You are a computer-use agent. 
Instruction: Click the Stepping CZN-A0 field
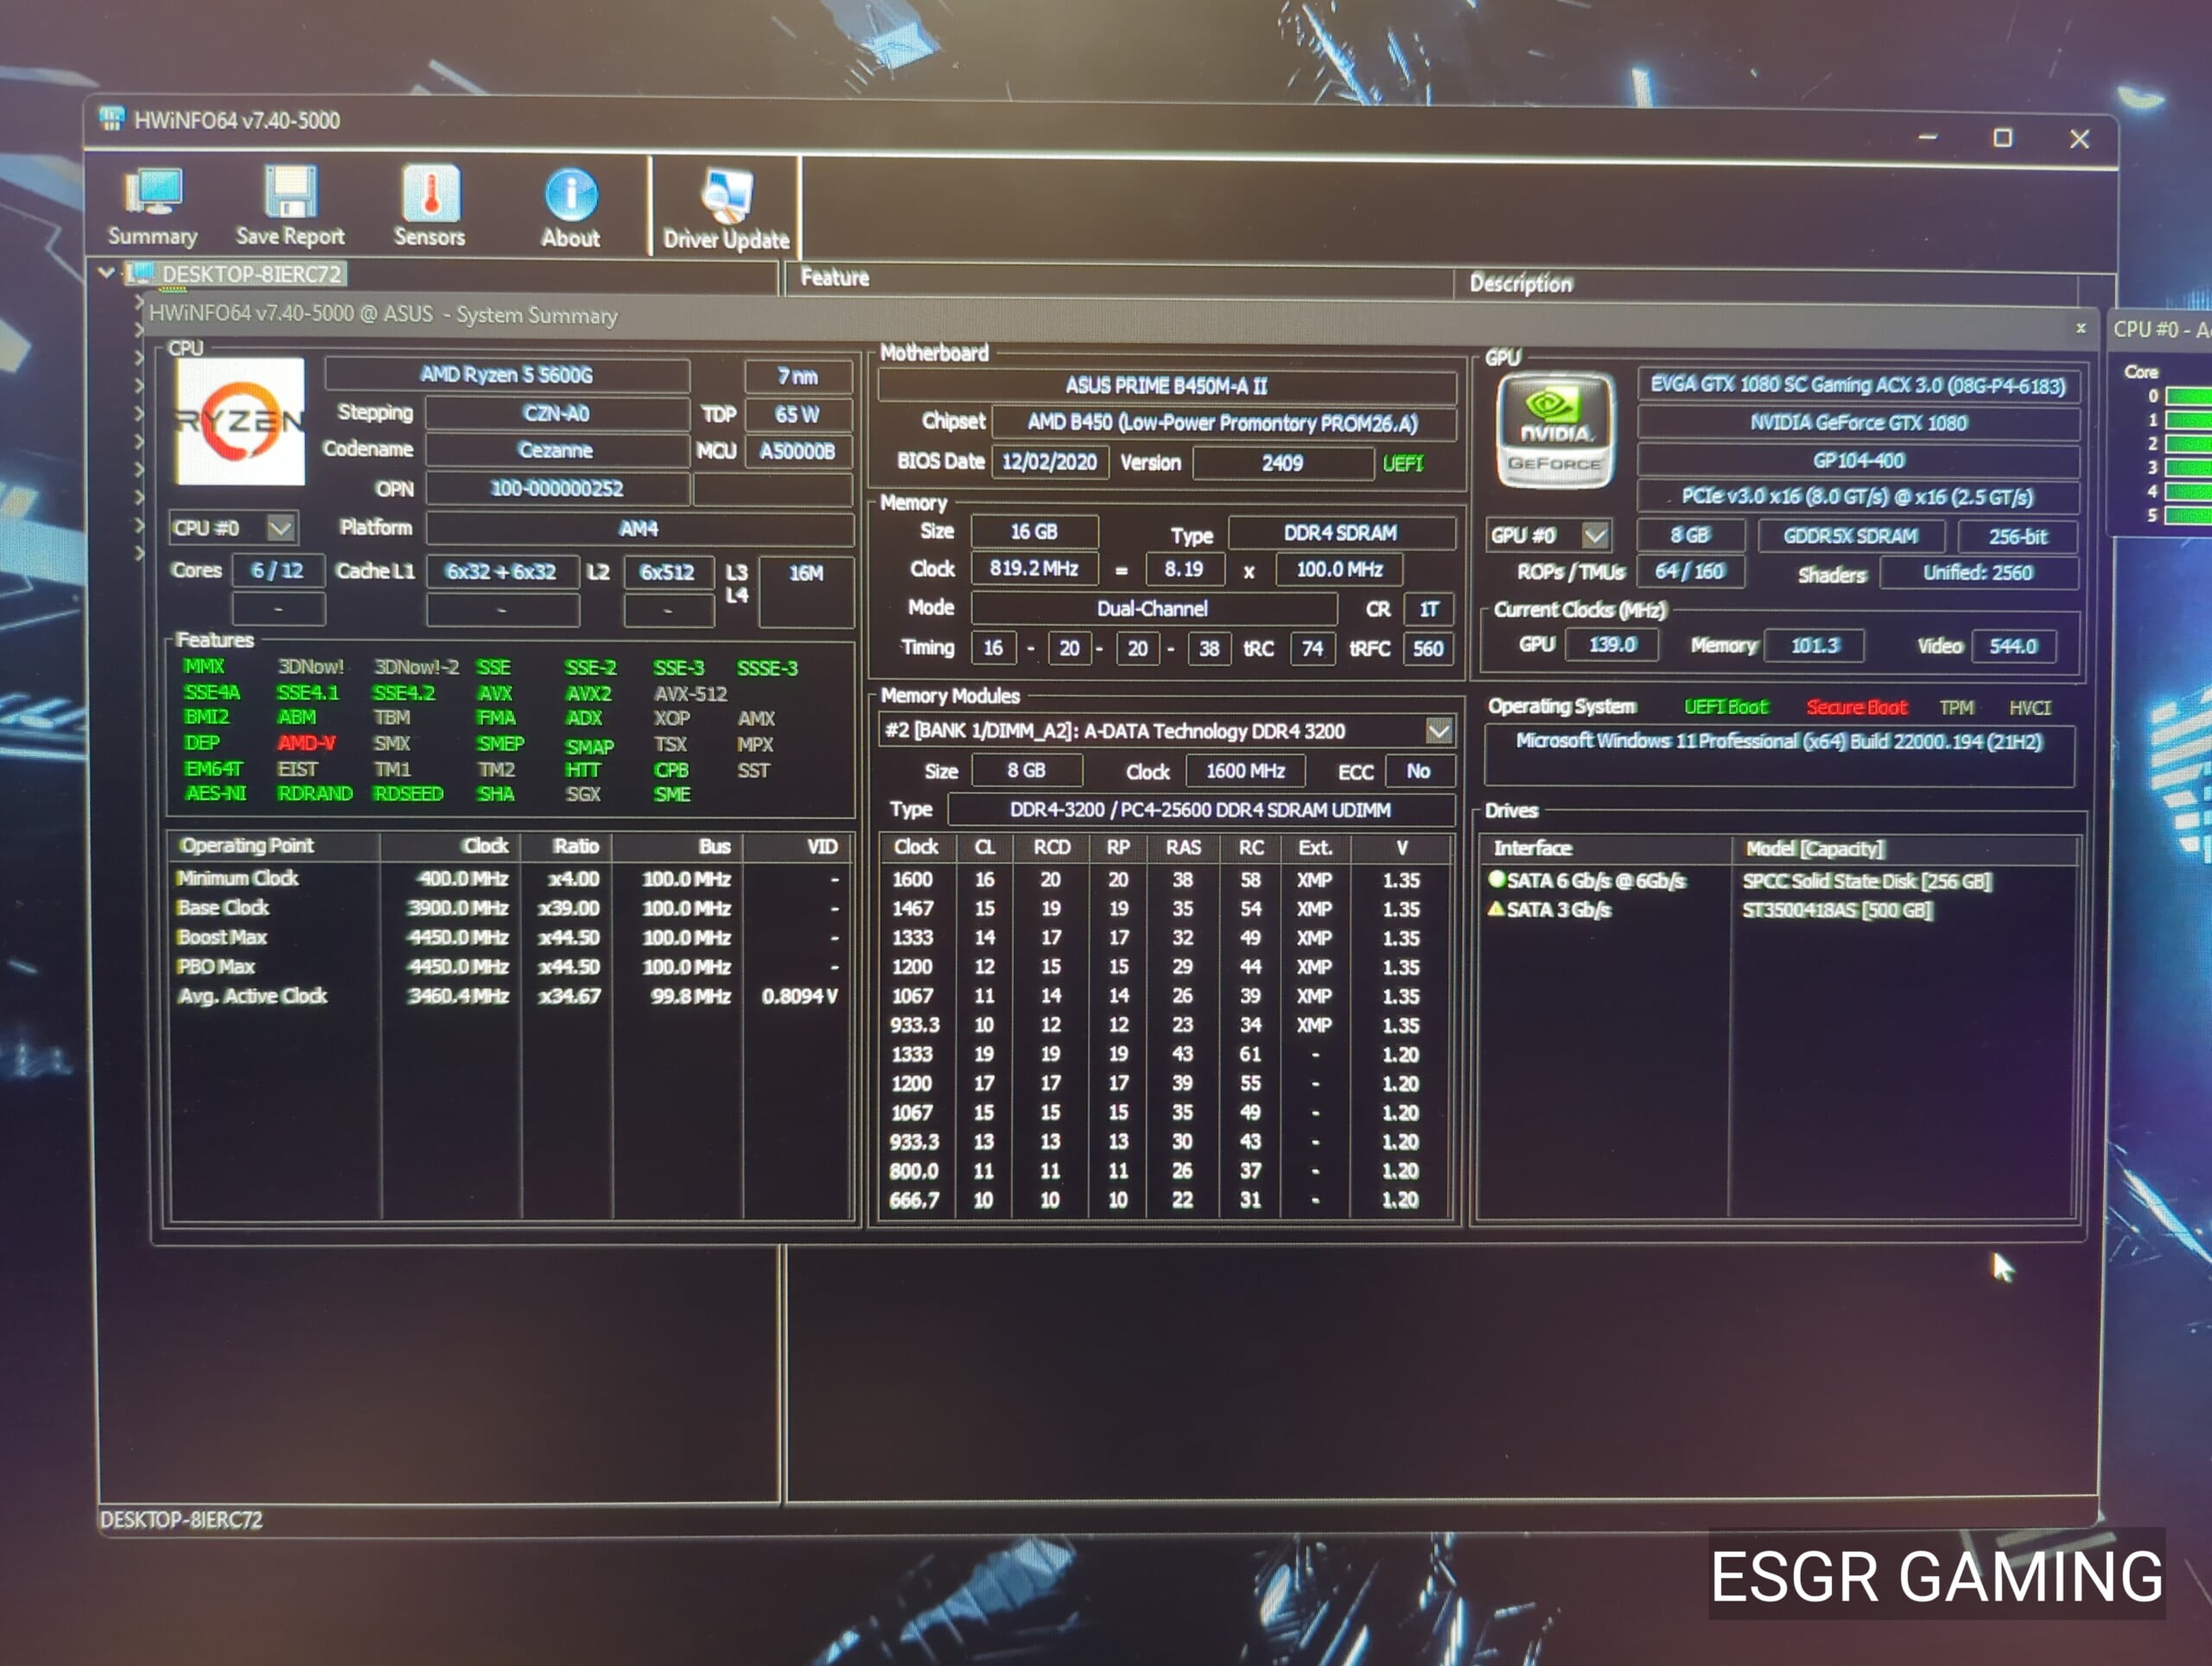[556, 413]
